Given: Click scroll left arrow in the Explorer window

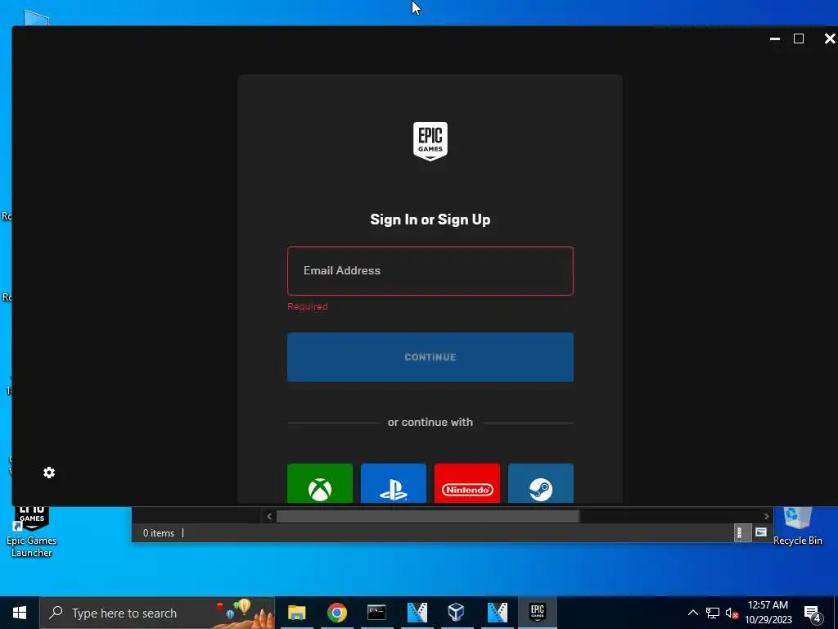Looking at the screenshot, I should click(x=269, y=516).
